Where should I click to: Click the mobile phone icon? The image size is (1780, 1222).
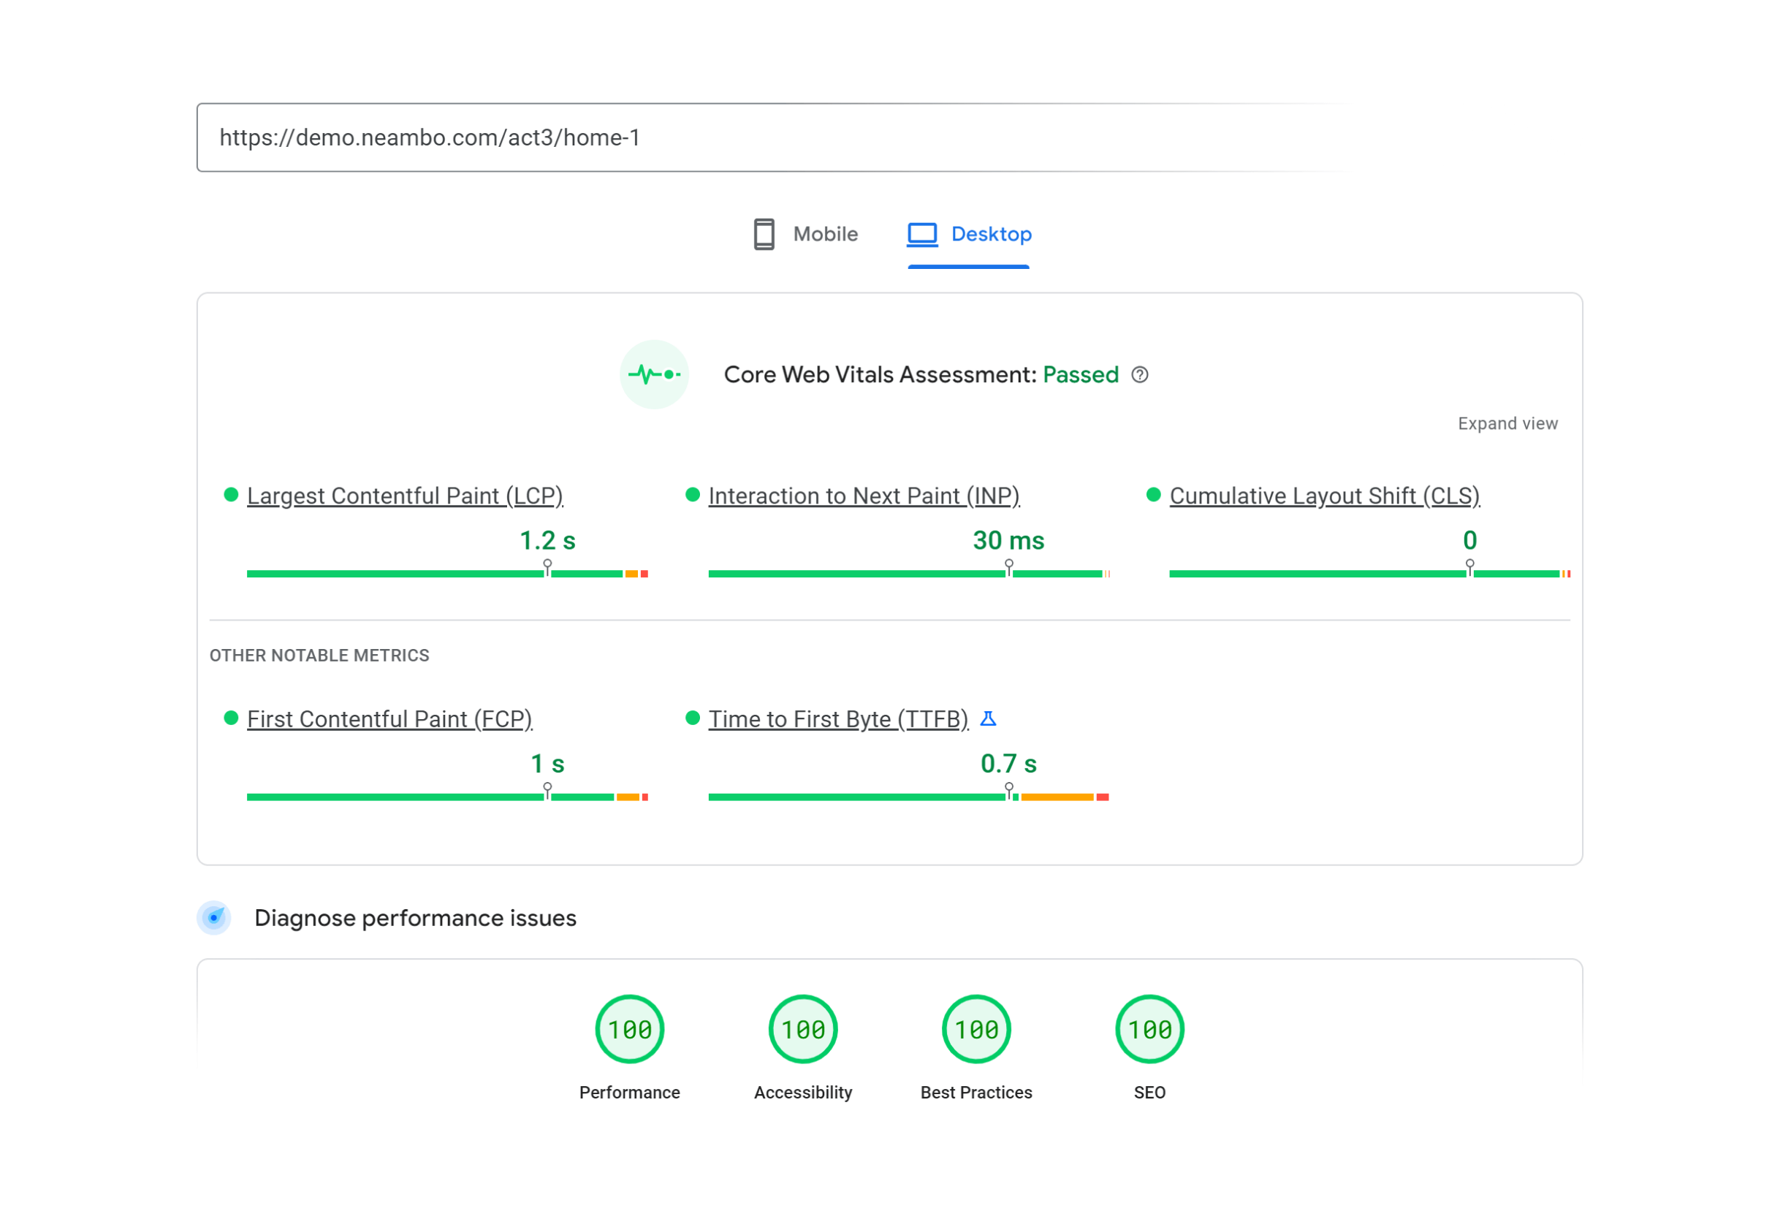pyautogui.click(x=764, y=234)
